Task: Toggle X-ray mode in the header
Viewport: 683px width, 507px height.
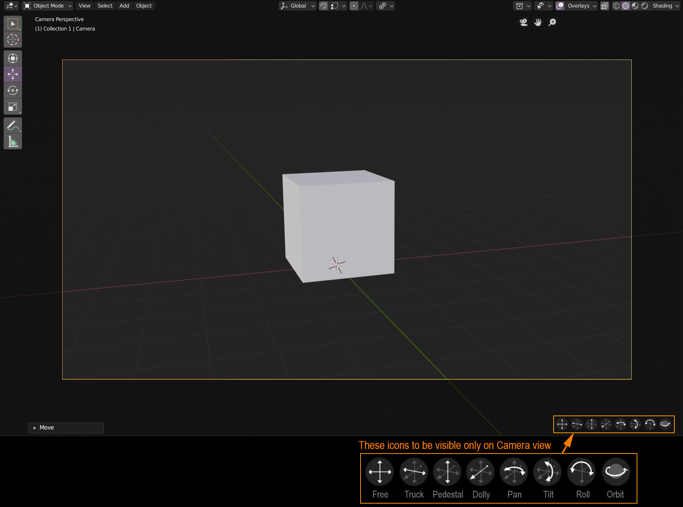Action: coord(605,6)
